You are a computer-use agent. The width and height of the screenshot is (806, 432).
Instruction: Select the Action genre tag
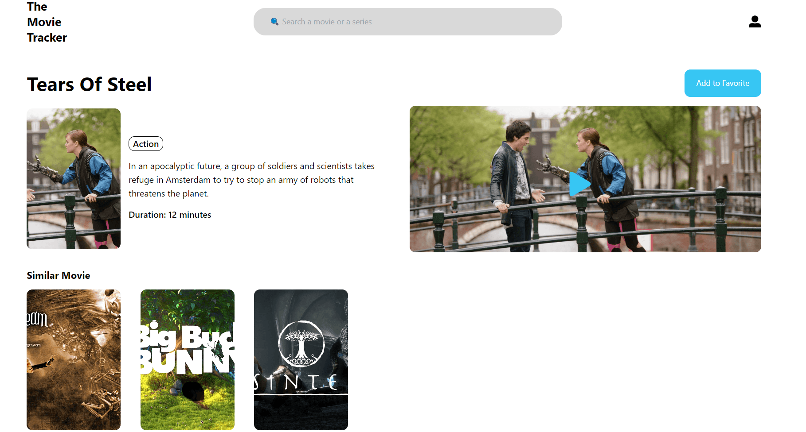pos(146,144)
